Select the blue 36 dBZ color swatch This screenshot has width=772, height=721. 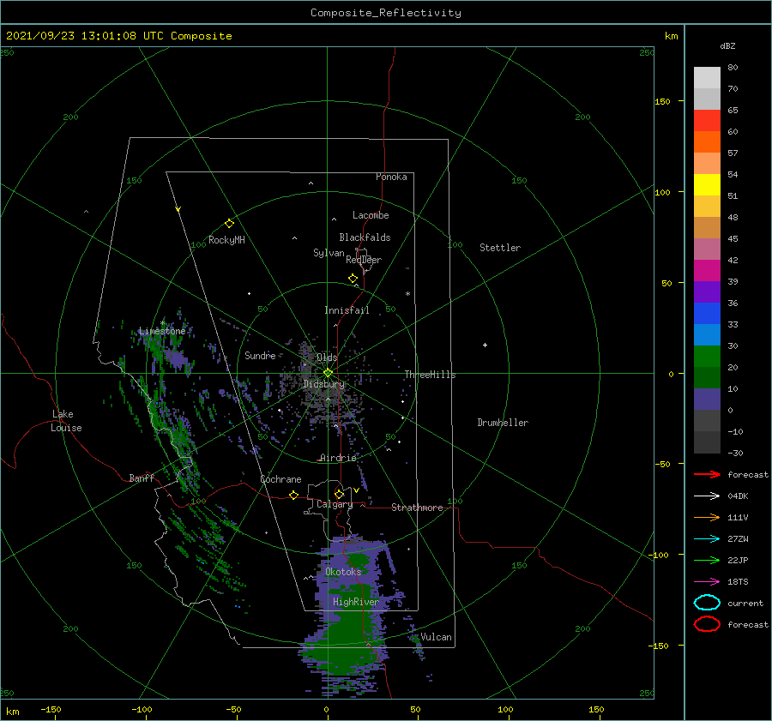tap(707, 313)
